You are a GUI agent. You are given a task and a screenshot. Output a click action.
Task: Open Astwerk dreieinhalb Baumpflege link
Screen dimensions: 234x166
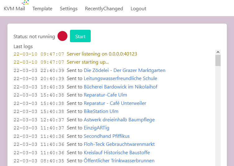119,120
